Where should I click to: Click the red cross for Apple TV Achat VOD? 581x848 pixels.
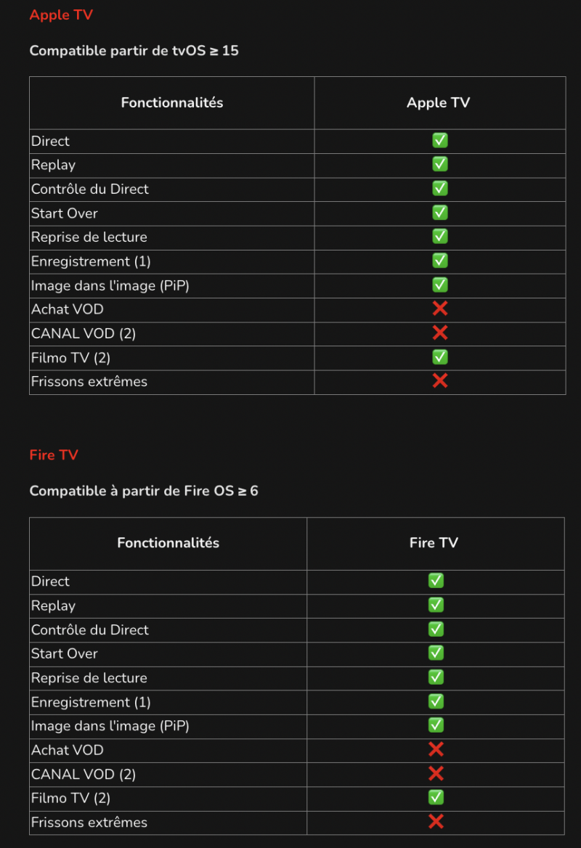(x=439, y=309)
